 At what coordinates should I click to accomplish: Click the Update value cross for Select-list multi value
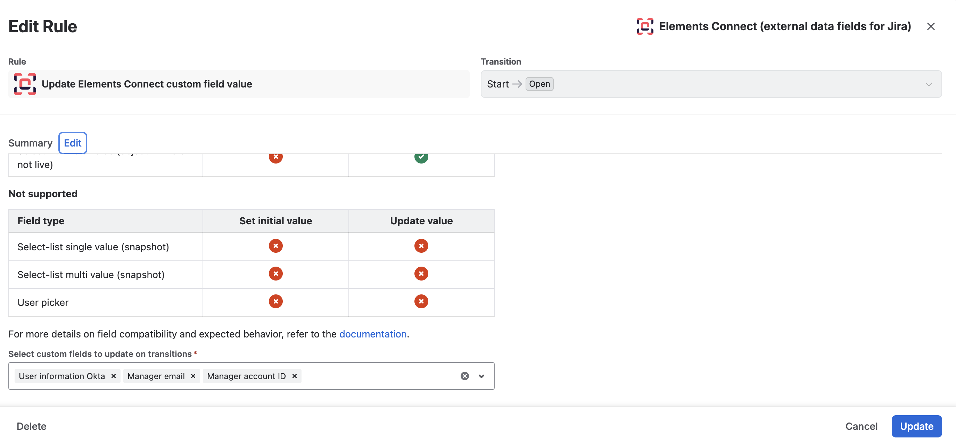point(421,274)
